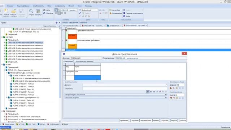Select ТРЕБОВАНИЕ: 1 : Требования заказчика tree item
This screenshot has width=231, height=130.
(24, 117)
